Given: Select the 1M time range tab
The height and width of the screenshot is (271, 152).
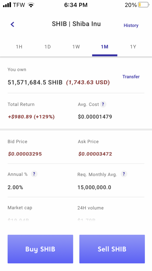Looking at the screenshot, I should click(x=105, y=47).
